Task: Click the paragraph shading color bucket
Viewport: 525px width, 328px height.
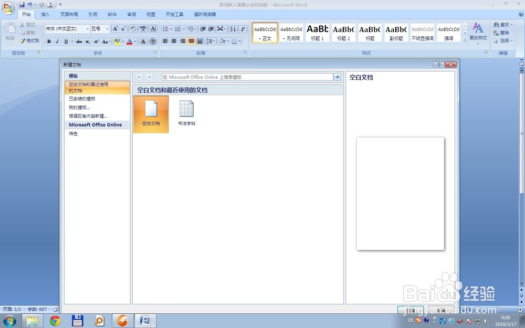Action: [222, 41]
